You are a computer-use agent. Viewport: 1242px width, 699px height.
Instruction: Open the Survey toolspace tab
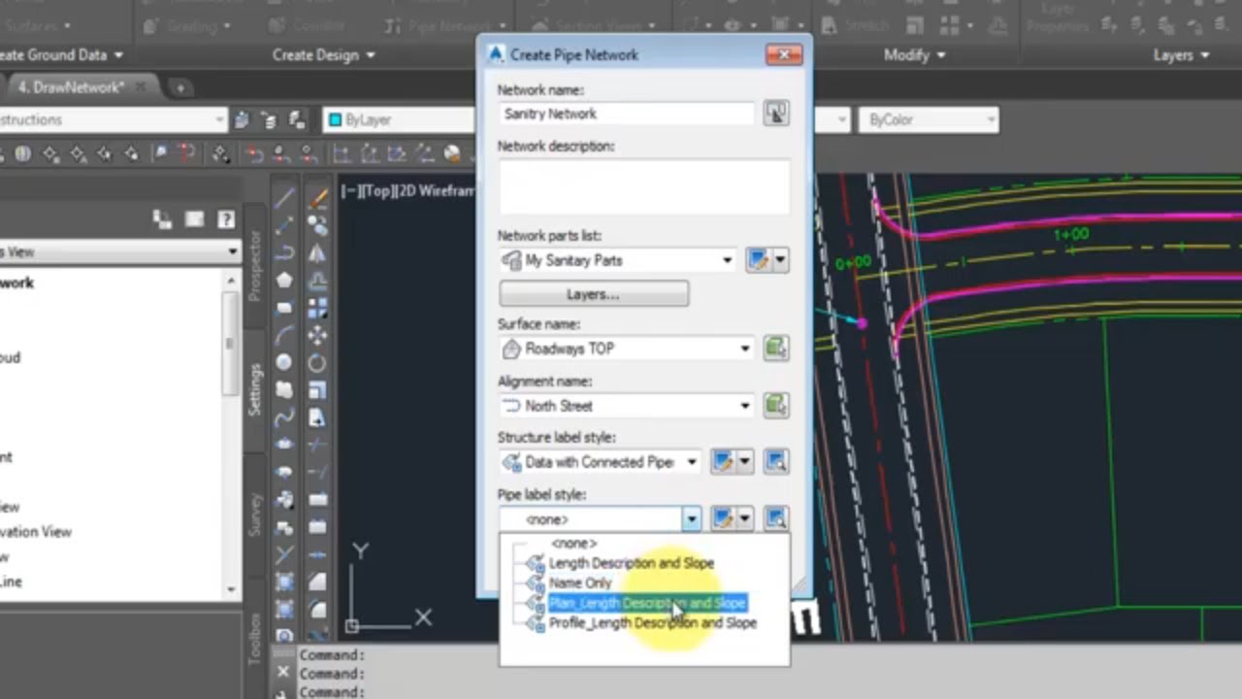pyautogui.click(x=255, y=515)
